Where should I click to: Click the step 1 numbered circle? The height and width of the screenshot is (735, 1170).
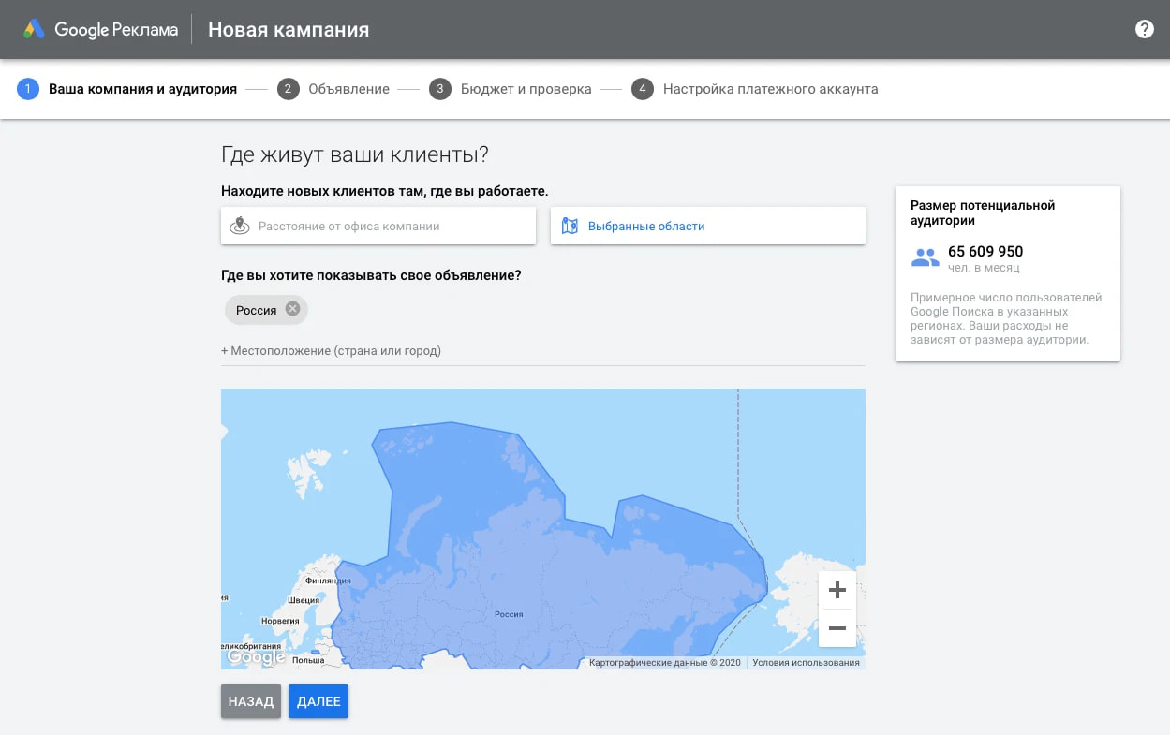(x=27, y=89)
